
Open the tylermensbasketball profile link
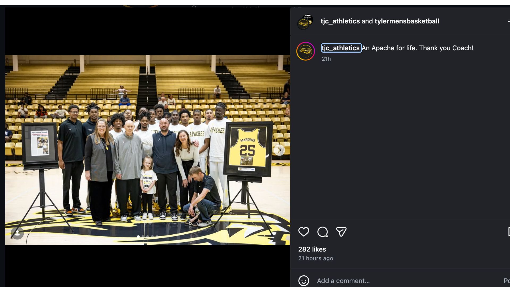coord(407,21)
